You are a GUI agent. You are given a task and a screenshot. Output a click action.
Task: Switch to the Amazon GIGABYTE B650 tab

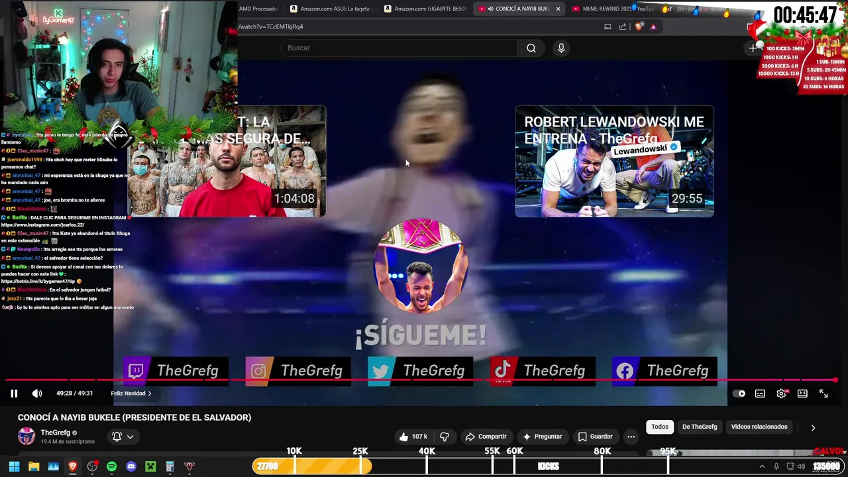coord(425,9)
